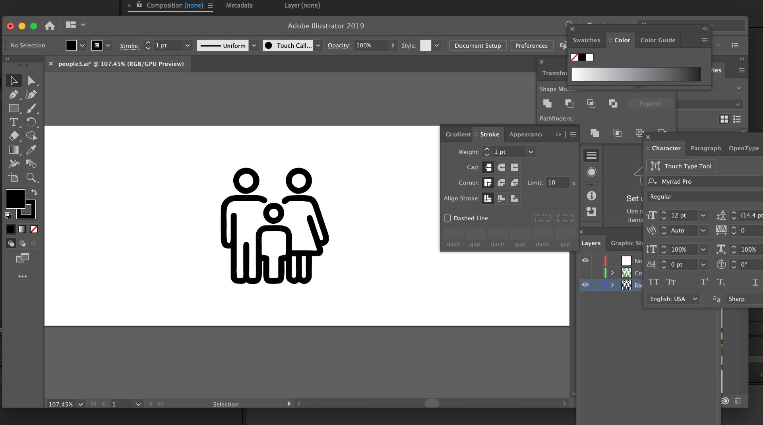The width and height of the screenshot is (763, 425).
Task: Open the Edit Toolbar three dots
Action: point(23,276)
